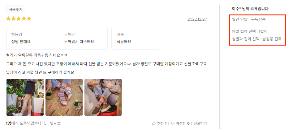Click the reviewer name 이수*
293x133 pixels.
(236, 9)
